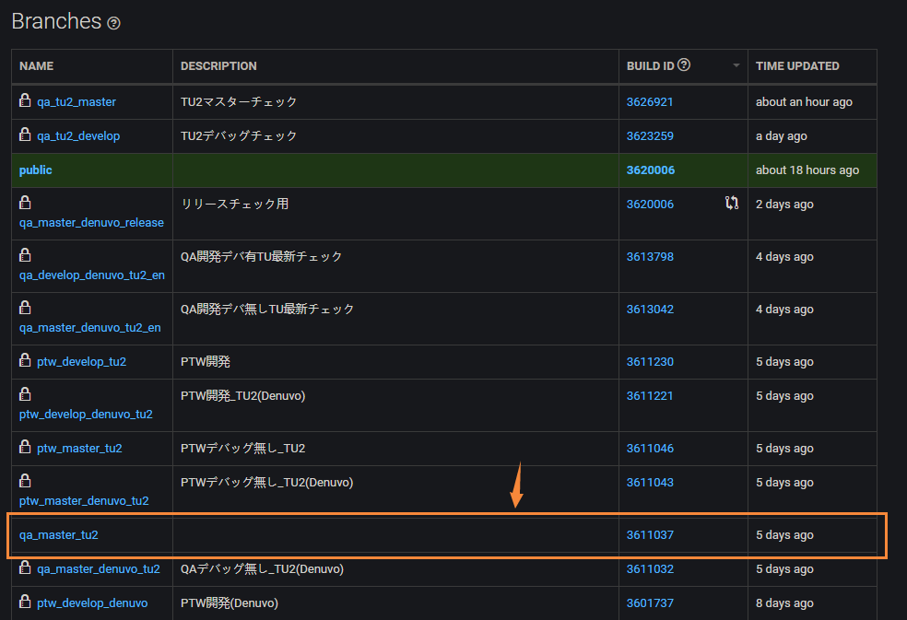Viewport: 907px width, 620px height.
Task: Open the qa_master_tu2 branch
Action: tap(58, 535)
